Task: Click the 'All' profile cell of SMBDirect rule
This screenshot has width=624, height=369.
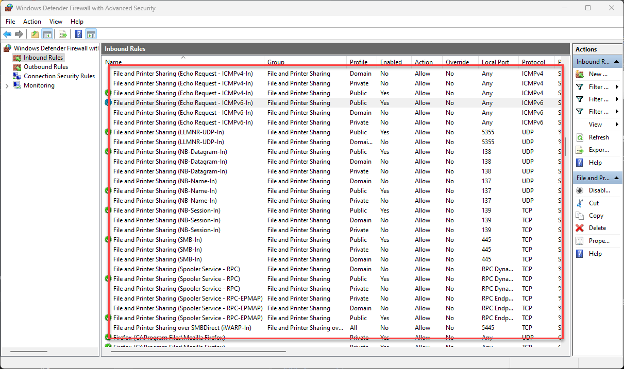Action: tap(353, 328)
